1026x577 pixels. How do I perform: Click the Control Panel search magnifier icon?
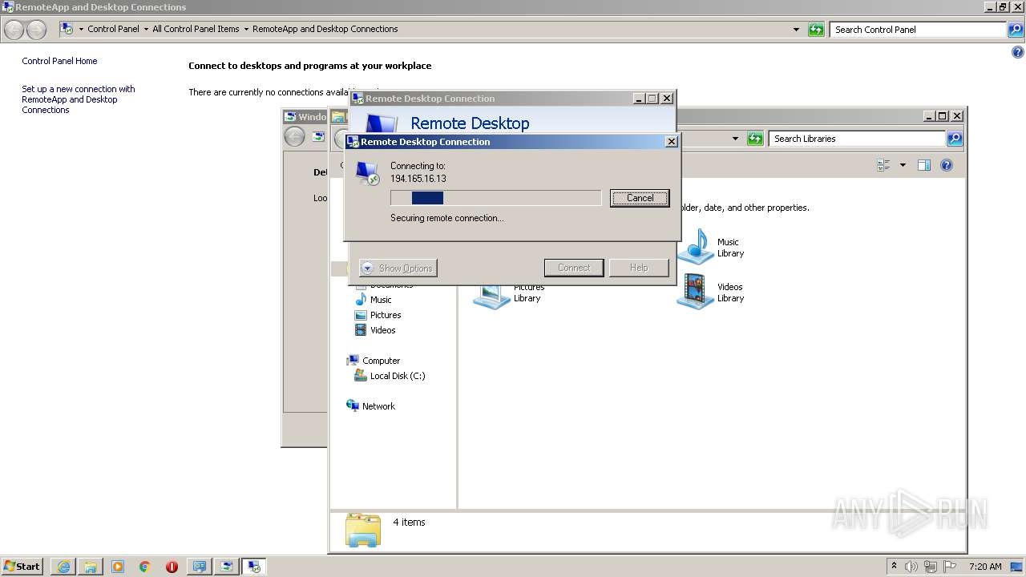coord(1016,30)
